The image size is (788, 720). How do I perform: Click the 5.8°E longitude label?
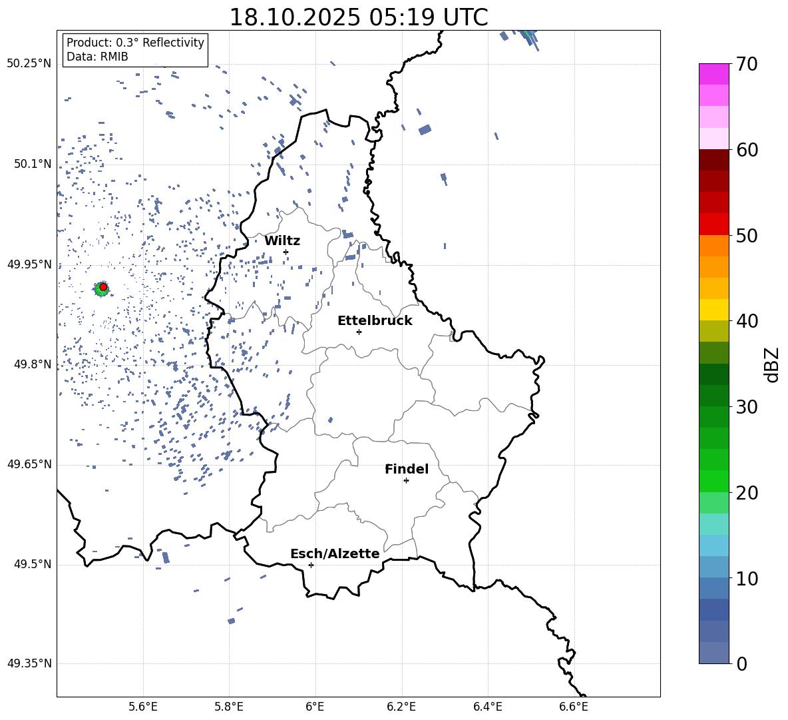pyautogui.click(x=229, y=707)
